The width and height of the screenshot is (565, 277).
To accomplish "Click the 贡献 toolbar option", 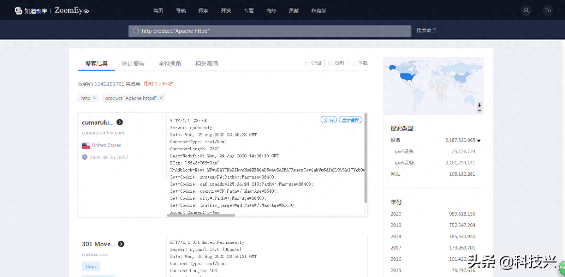I will pyautogui.click(x=336, y=63).
